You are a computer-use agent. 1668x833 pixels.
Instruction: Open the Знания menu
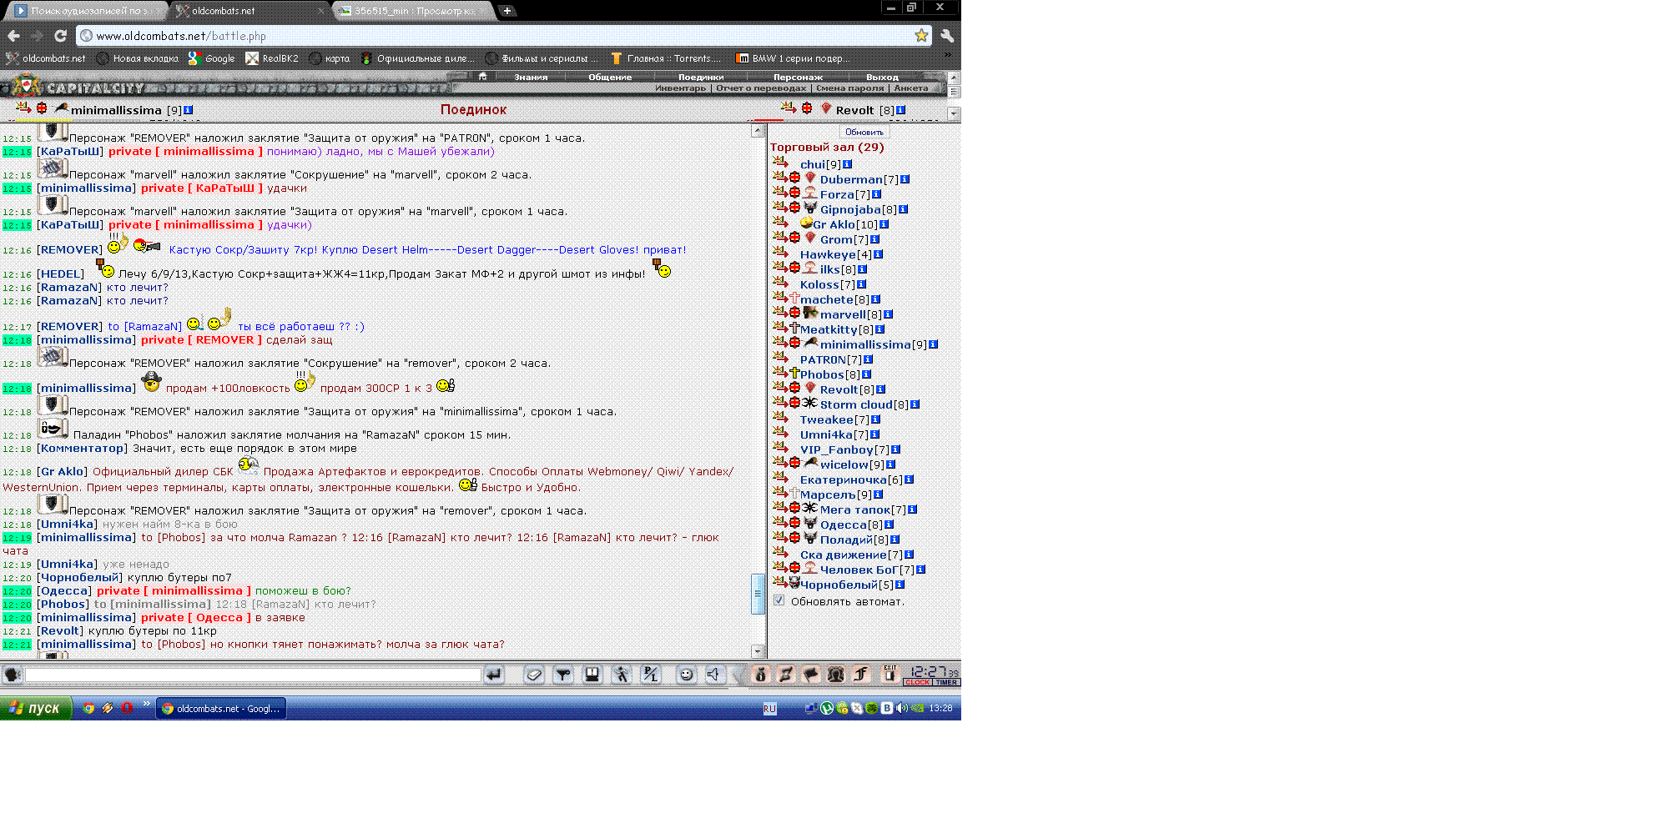pos(531,78)
